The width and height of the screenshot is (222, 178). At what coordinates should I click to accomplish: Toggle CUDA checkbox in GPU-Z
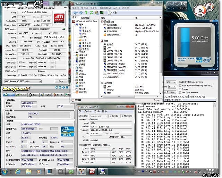click(x=30, y=75)
